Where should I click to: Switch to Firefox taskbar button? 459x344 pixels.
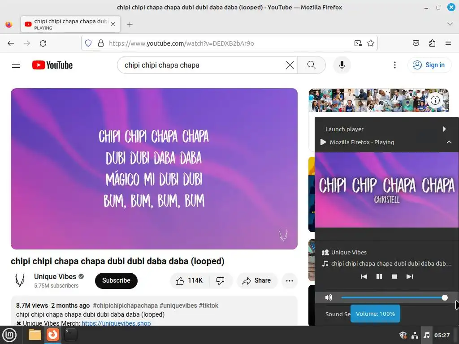pos(53,335)
